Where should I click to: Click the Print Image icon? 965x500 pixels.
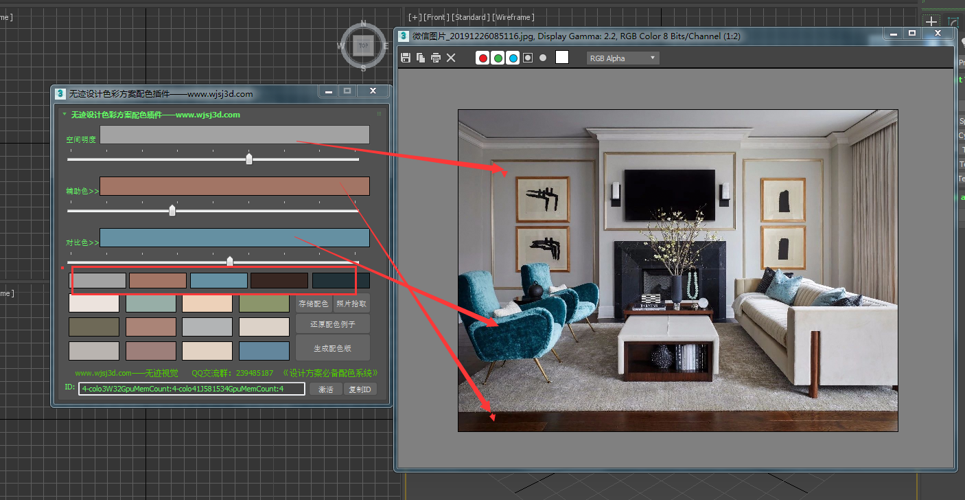pyautogui.click(x=436, y=58)
